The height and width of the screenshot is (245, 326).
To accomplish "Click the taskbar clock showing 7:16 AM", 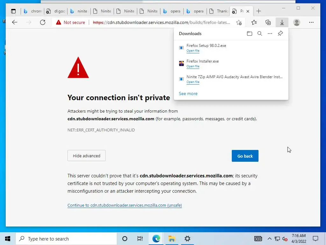I will [299, 239].
